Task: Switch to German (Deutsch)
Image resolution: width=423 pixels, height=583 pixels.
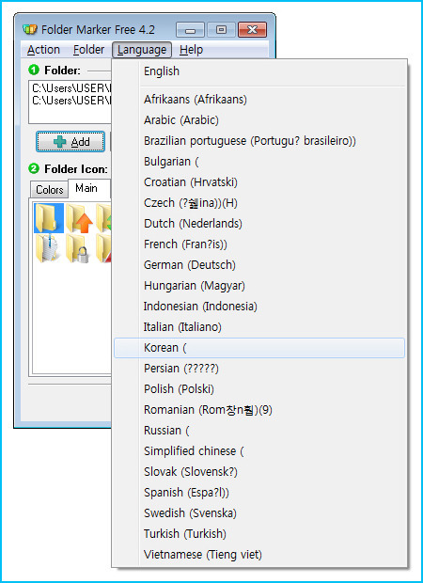Action: click(259, 265)
